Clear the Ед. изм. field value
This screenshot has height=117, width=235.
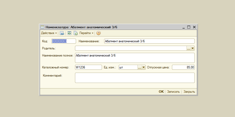pyautogui.click(x=144, y=67)
